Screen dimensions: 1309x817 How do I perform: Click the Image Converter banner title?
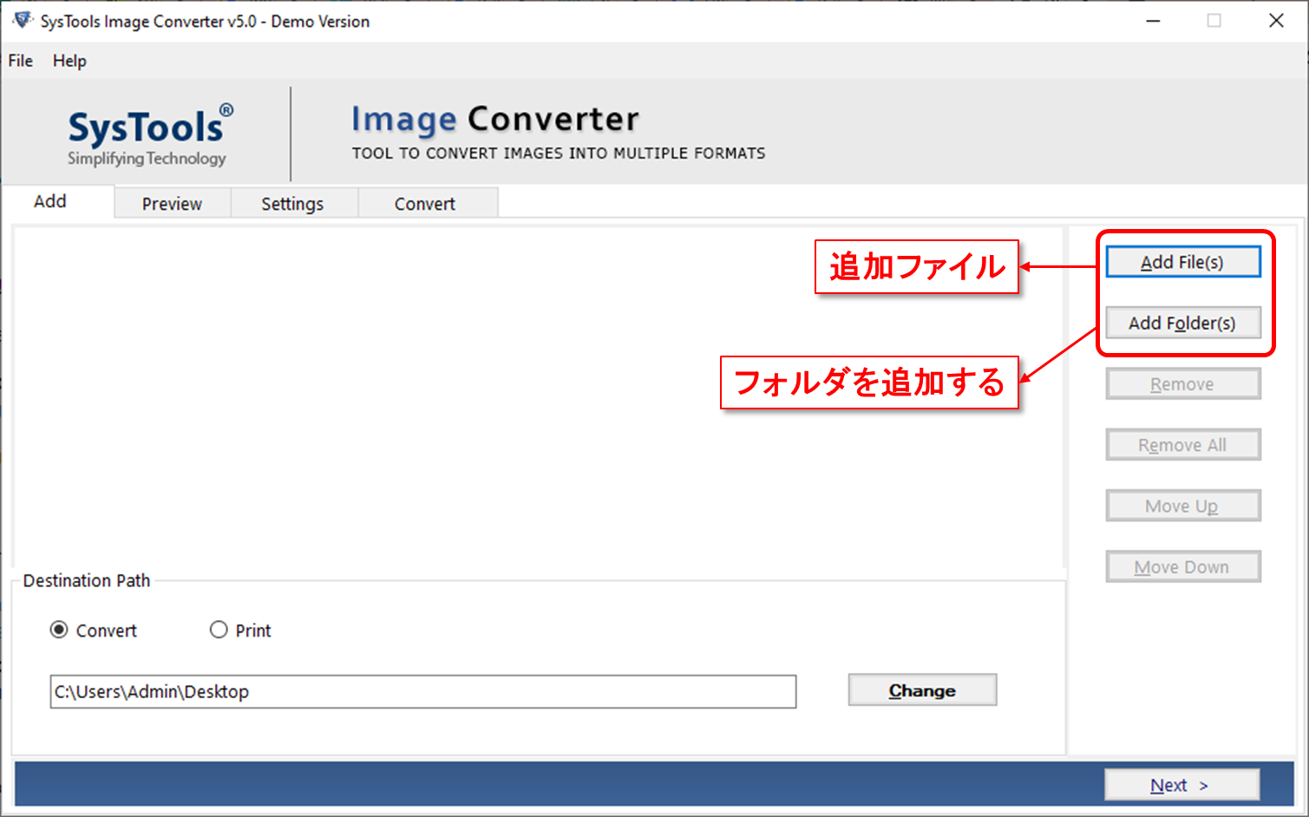tap(494, 118)
